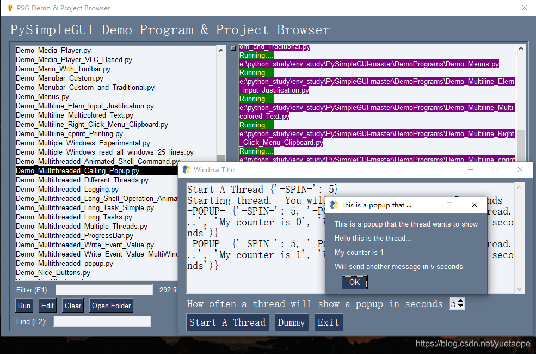Image resolution: width=536 pixels, height=354 pixels.
Task: Click lightbulb icon in PSG Demo titlebar
Action: coord(10,8)
